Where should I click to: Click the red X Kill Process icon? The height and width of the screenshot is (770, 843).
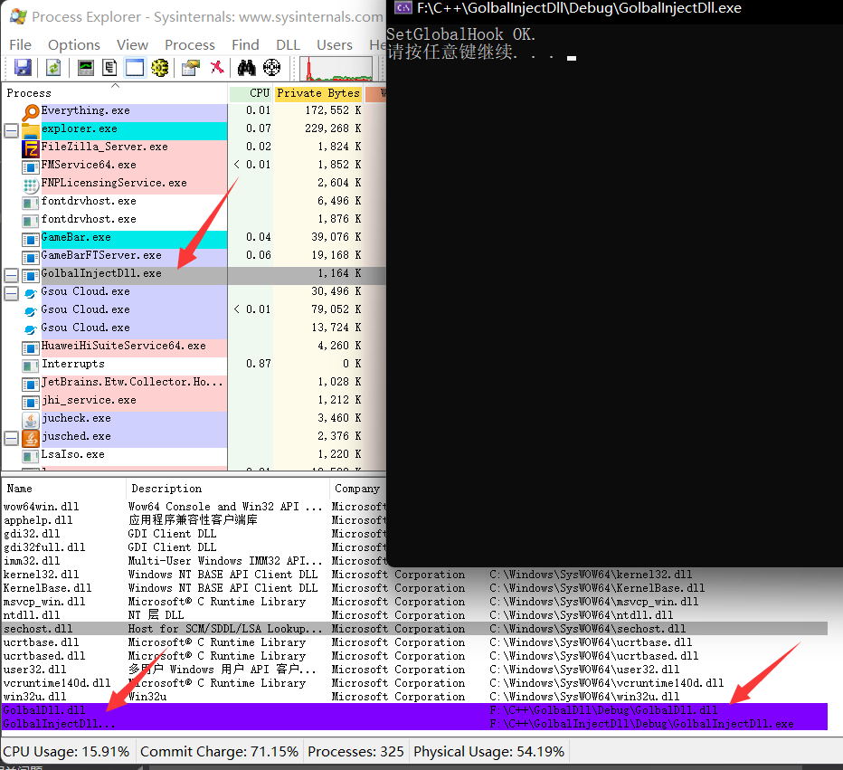pos(217,67)
